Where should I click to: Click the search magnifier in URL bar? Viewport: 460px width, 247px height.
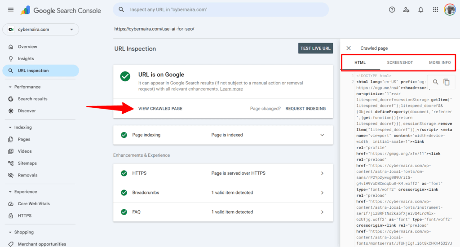tap(121, 10)
